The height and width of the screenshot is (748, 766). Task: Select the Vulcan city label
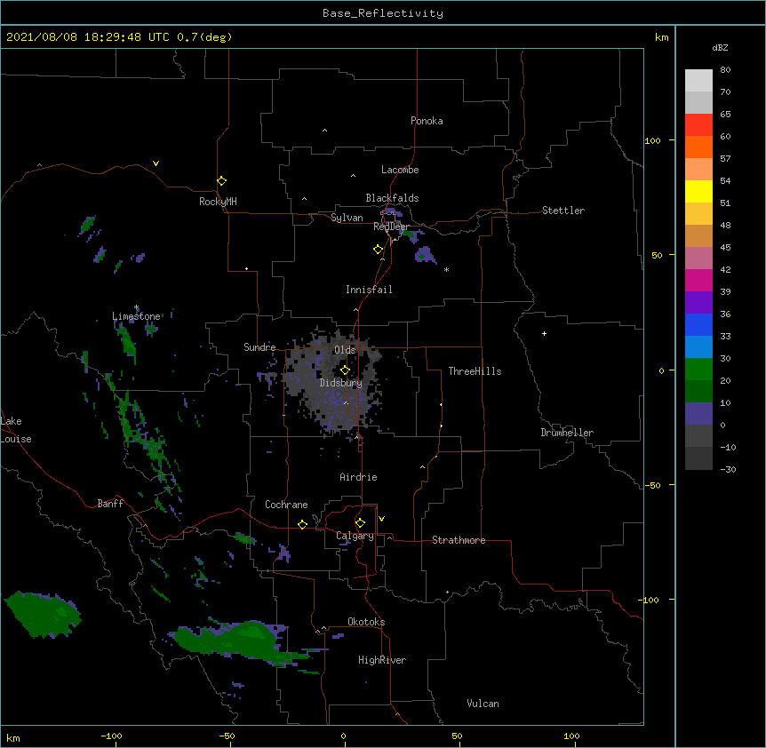coord(483,704)
